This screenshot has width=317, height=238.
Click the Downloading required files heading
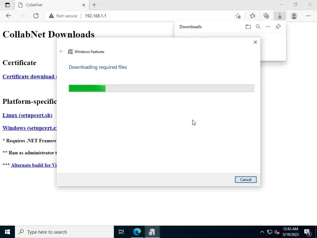click(x=98, y=67)
